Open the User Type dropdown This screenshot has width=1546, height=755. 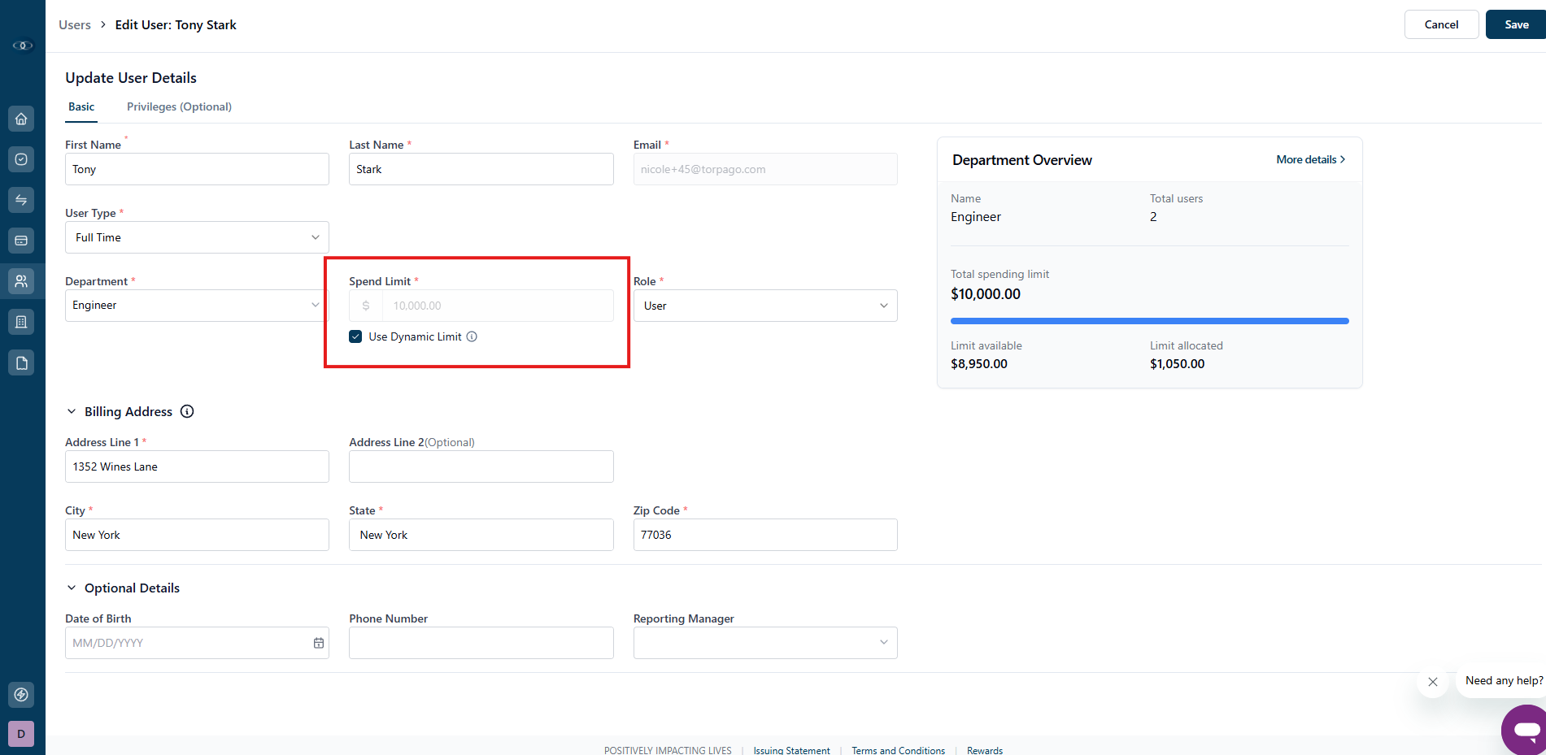click(x=197, y=237)
